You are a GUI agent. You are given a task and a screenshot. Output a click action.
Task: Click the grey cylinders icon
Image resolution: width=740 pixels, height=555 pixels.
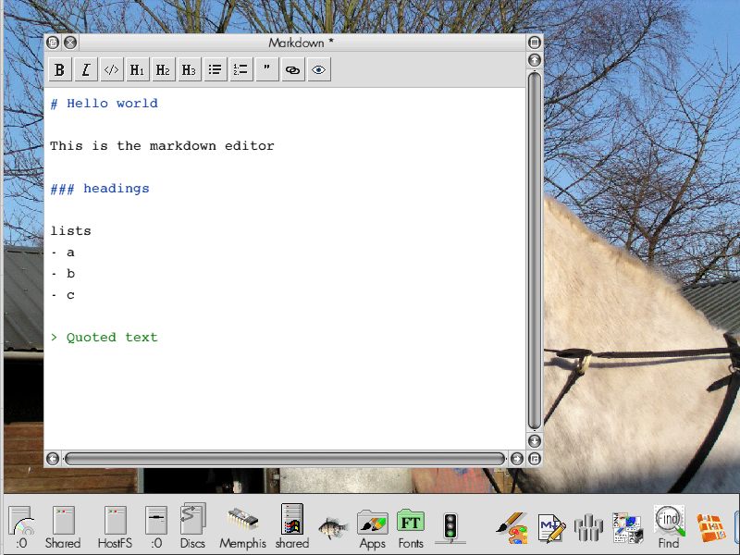click(x=588, y=527)
